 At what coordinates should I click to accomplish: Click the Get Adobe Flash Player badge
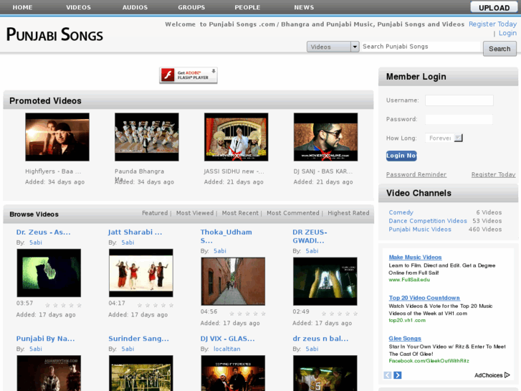[x=188, y=75]
